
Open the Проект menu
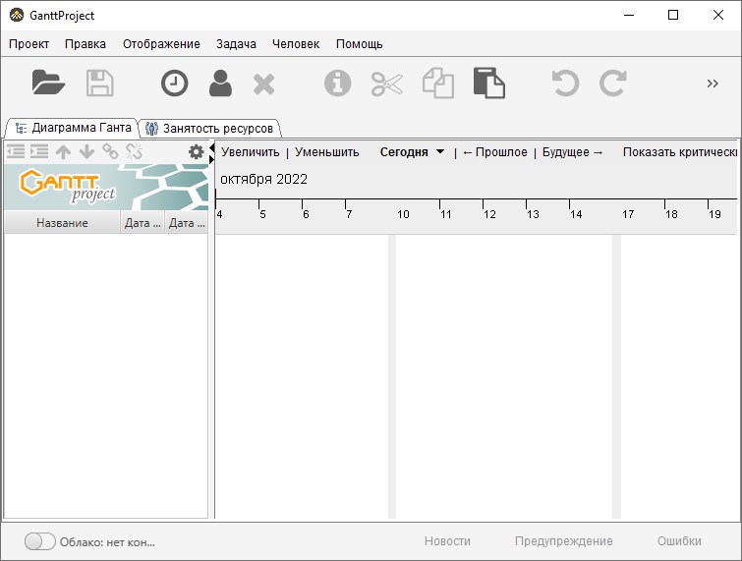pyautogui.click(x=29, y=44)
